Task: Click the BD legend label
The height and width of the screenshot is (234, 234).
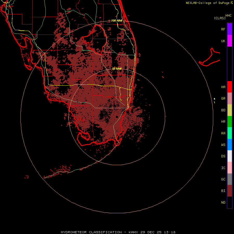Action: click(223, 110)
